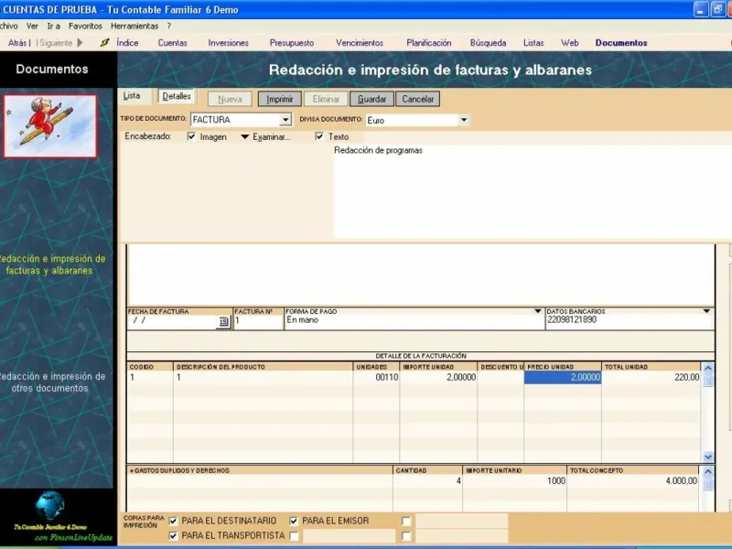Select the Cantidad cell 4
This screenshot has width=732, height=549.
pos(427,481)
